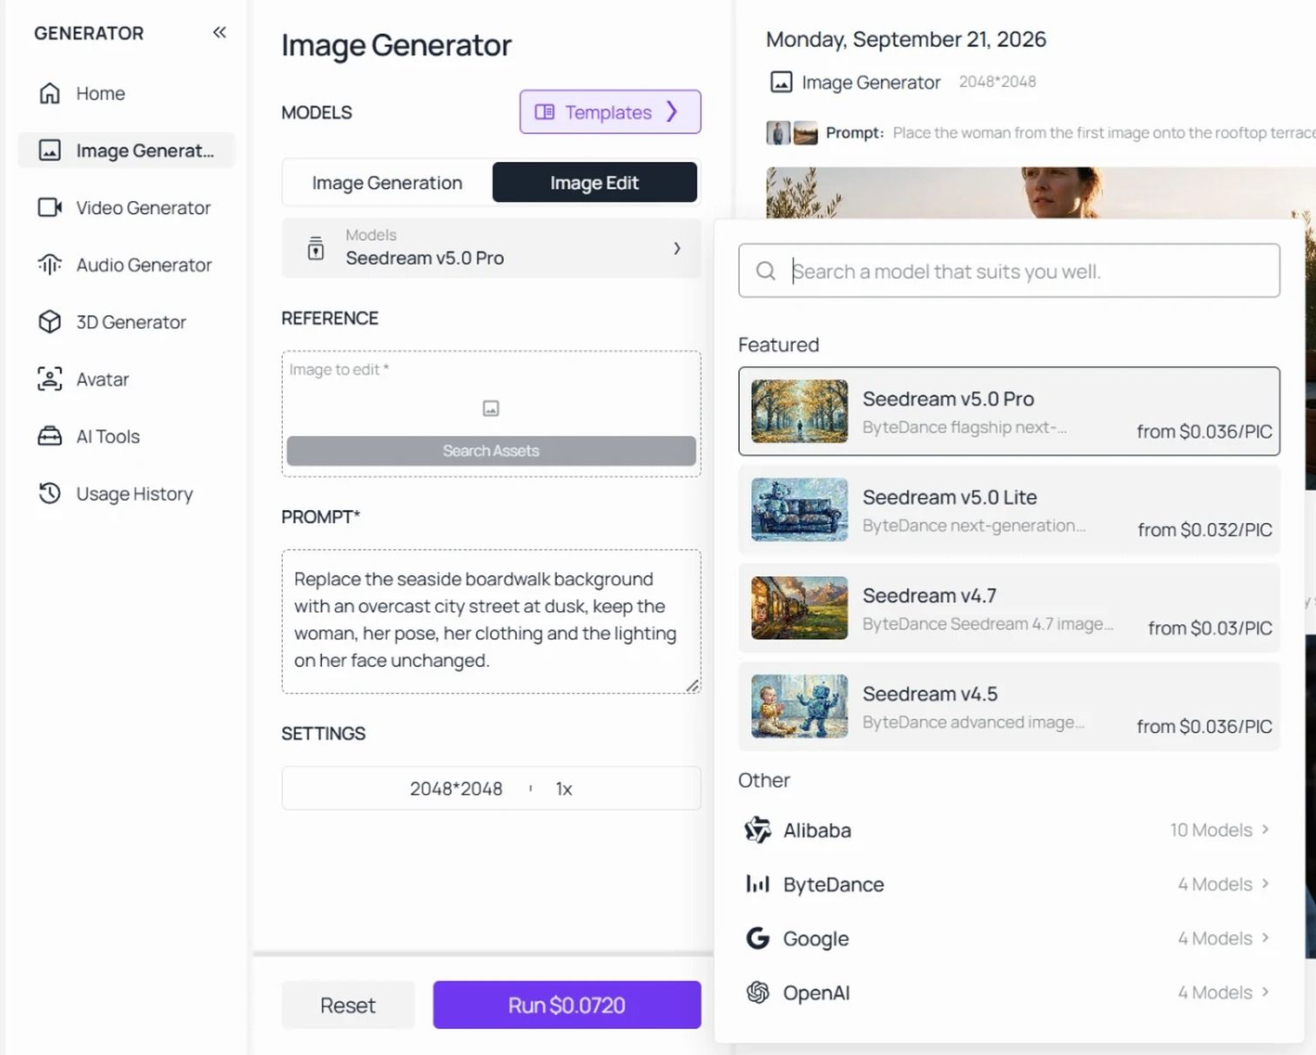The width and height of the screenshot is (1316, 1055).
Task: Click the Seedream v5.0 Lite robot-sofa thumbnail
Action: pyautogui.click(x=799, y=509)
